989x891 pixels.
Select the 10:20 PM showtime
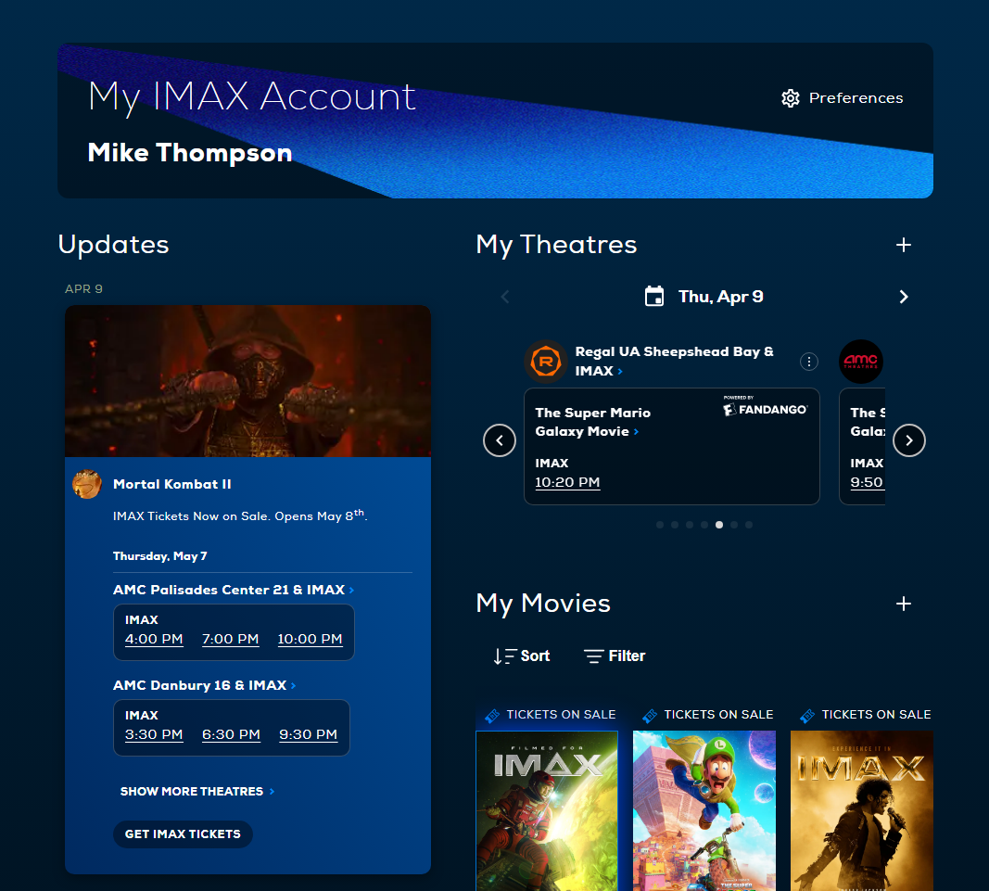click(567, 483)
